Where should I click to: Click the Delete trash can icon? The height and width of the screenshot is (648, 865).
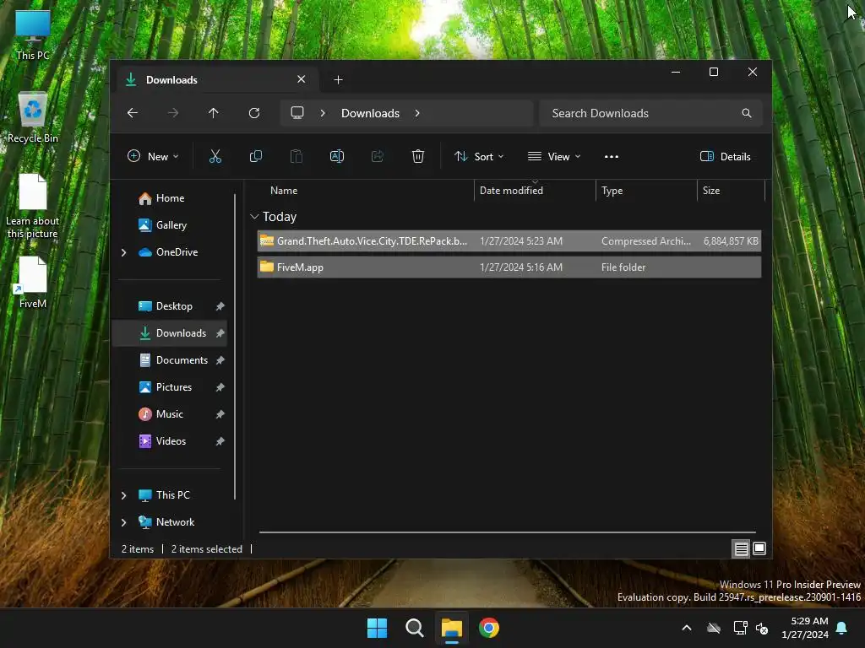point(418,156)
